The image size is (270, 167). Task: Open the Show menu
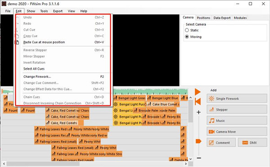point(31,11)
